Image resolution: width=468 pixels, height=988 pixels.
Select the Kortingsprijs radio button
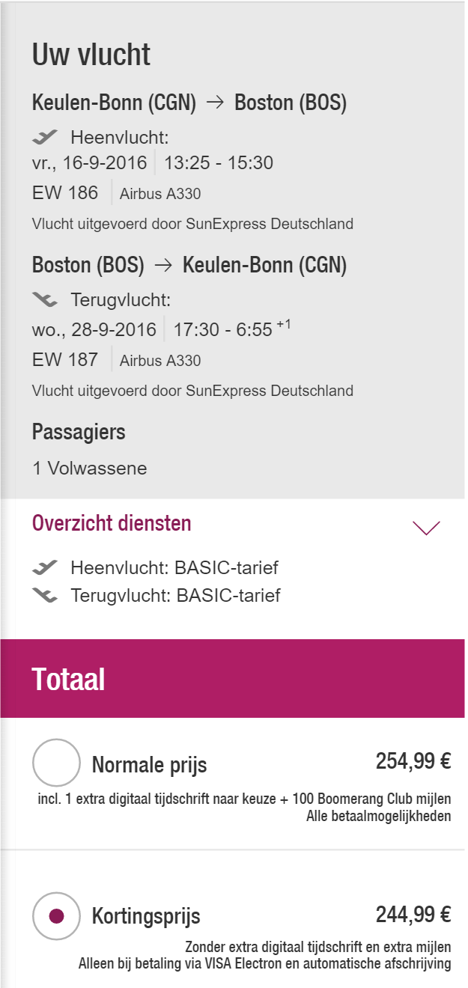[x=56, y=915]
